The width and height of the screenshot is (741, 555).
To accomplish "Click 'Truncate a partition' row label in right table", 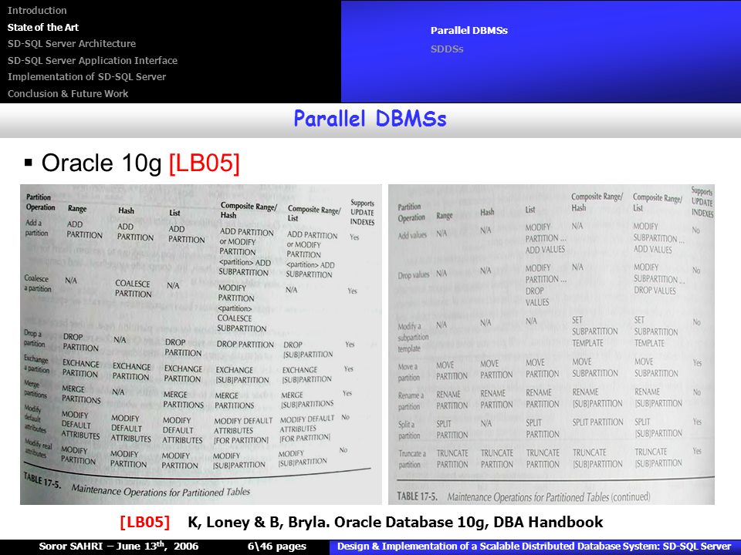I will click(x=411, y=459).
